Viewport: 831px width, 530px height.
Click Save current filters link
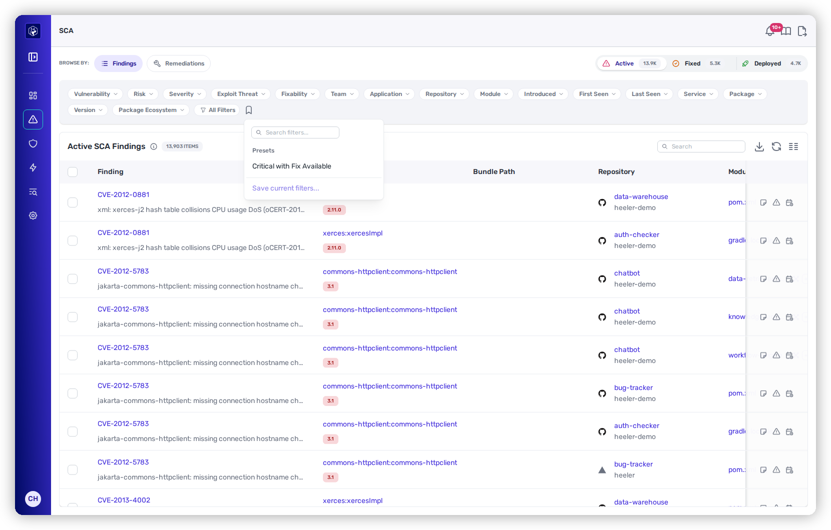tap(285, 188)
